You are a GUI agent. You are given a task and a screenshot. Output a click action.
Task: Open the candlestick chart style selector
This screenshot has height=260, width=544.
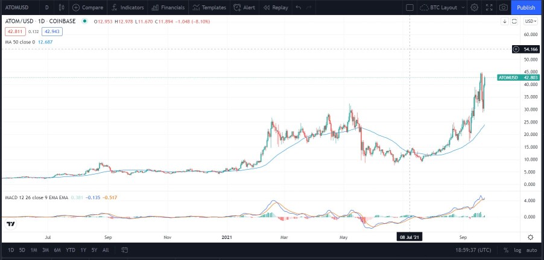62,7
